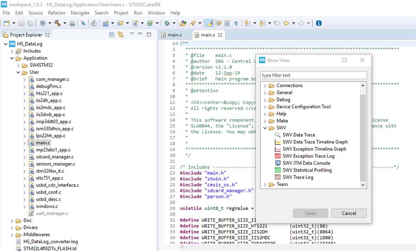Image resolution: width=416 pixels, height=251 pixels.
Task: Expand the Team folder in Show View
Action: pyautogui.click(x=265, y=185)
